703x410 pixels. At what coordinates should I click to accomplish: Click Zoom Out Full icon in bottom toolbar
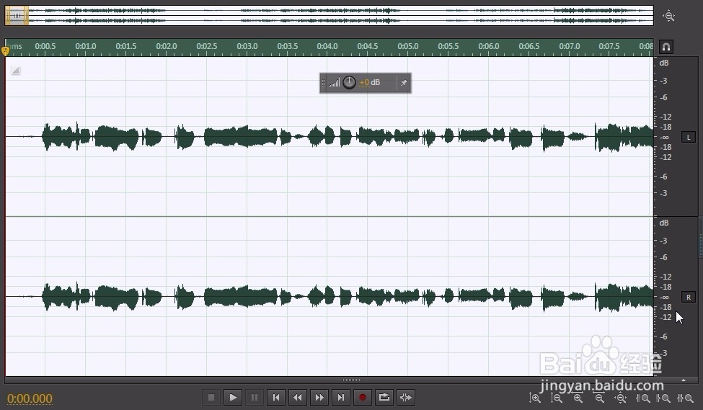pyautogui.click(x=621, y=398)
